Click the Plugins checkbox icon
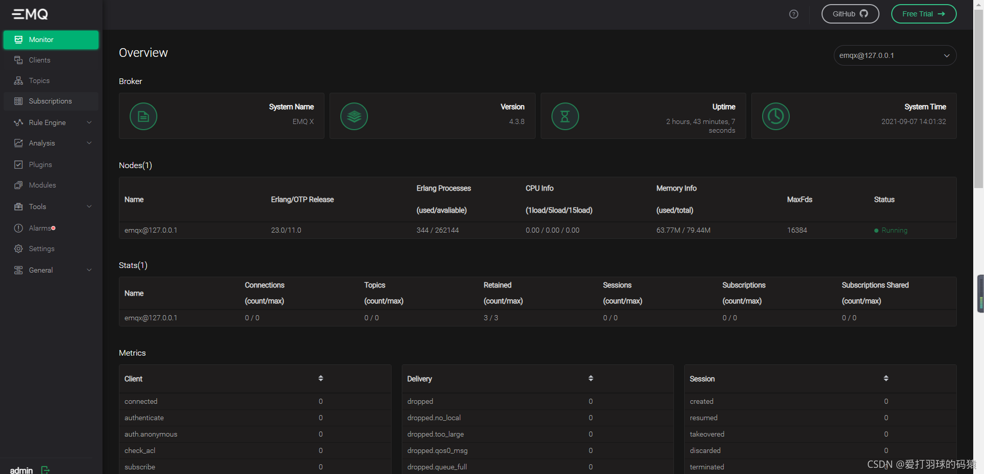Image resolution: width=984 pixels, height=474 pixels. pyautogui.click(x=18, y=164)
